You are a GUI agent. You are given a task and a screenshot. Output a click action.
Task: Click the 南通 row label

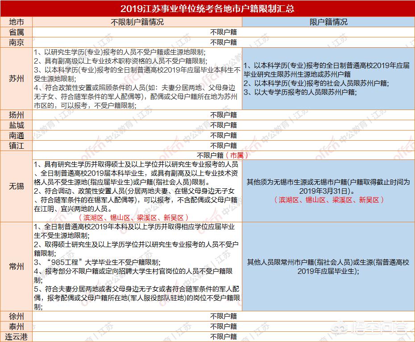tap(17, 135)
